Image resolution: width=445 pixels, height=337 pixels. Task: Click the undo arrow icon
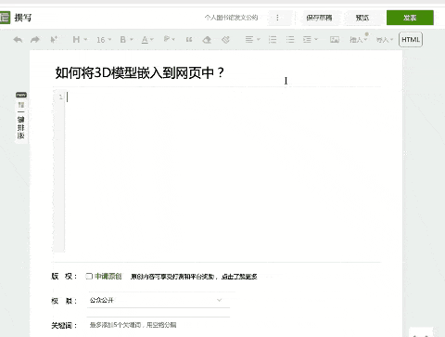[18, 40]
